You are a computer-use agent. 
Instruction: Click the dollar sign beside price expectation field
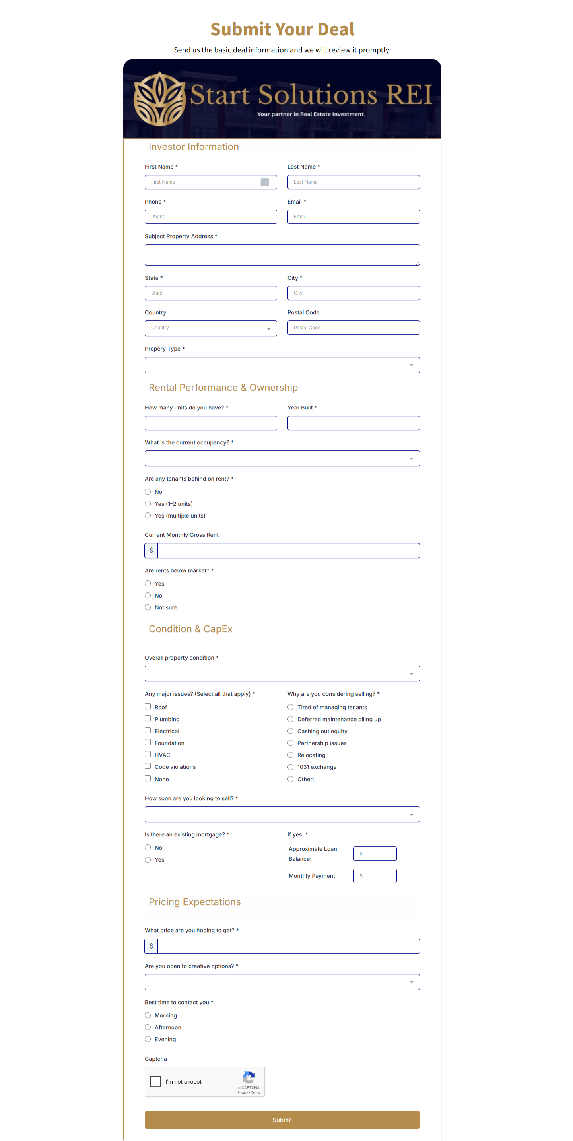[151, 946]
